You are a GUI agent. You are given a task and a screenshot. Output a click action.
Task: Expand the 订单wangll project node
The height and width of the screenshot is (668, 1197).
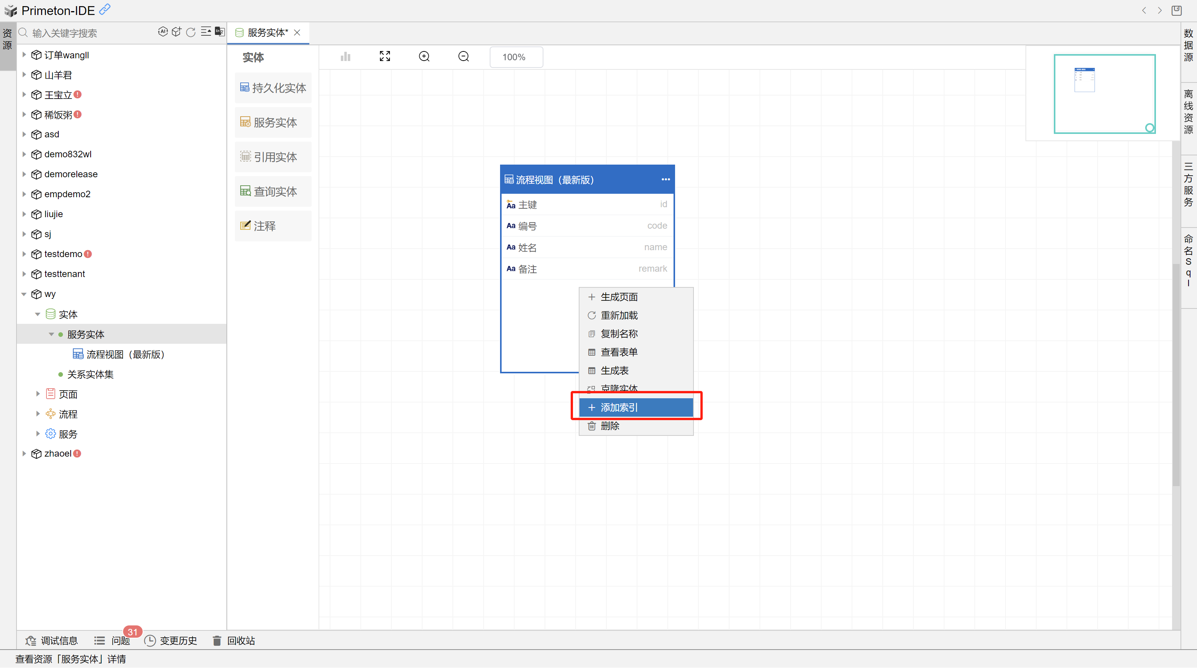(x=24, y=55)
